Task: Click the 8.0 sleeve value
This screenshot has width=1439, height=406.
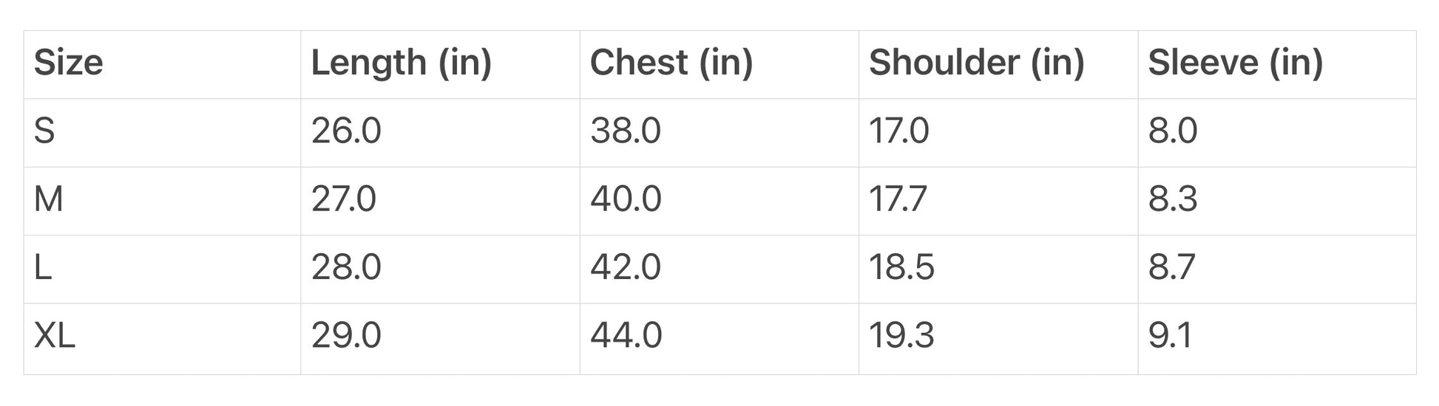Action: pyautogui.click(x=1172, y=131)
